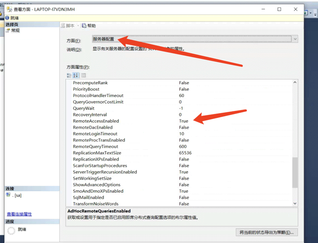The width and height of the screenshot is (318, 243).
Task: Click the Help toolbar button
Action: pos(89,25)
